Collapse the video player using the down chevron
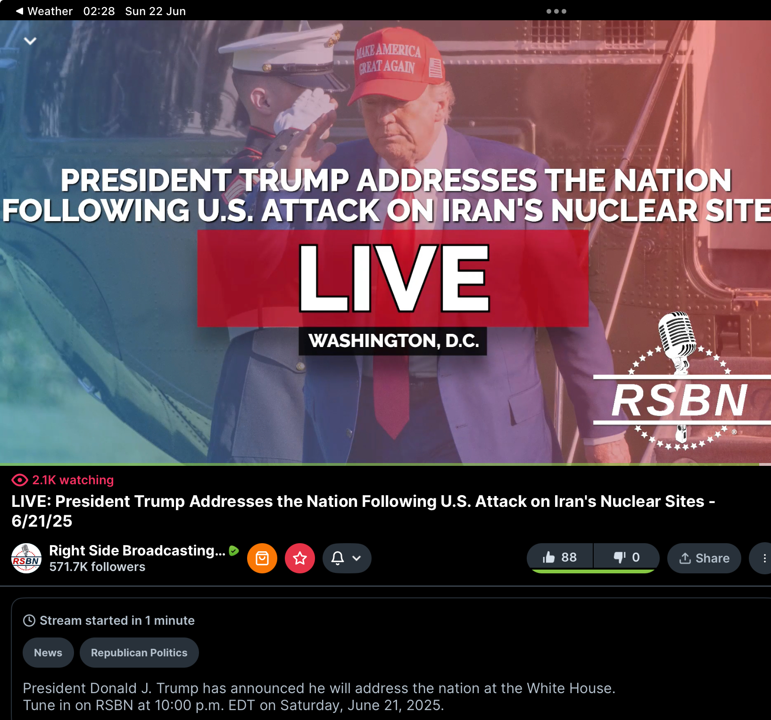771x720 pixels. [30, 41]
